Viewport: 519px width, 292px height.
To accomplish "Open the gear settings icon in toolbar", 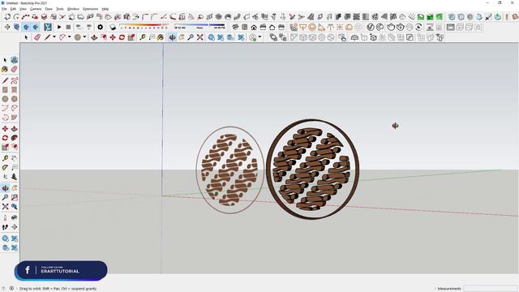I will [100, 27].
